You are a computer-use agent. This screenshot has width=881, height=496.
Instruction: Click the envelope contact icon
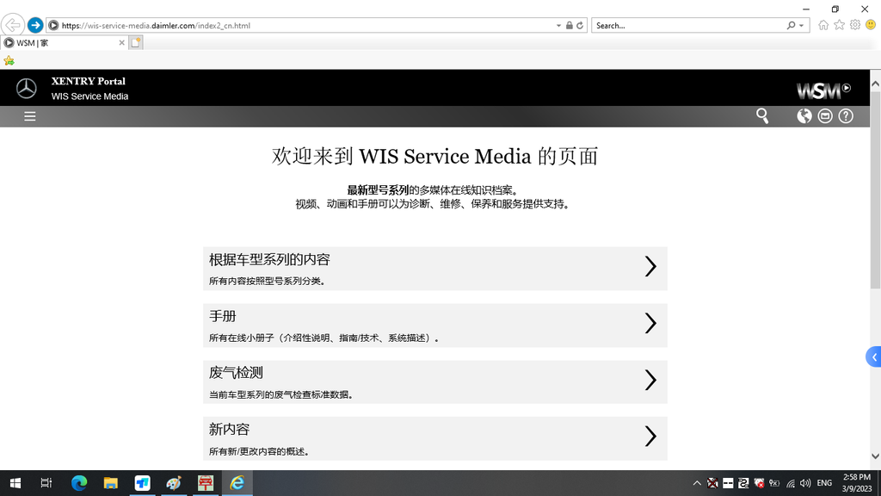point(825,116)
